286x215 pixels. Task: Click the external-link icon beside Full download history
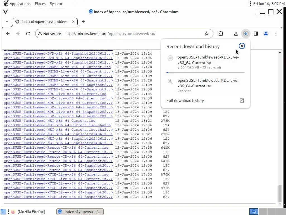click(x=242, y=101)
